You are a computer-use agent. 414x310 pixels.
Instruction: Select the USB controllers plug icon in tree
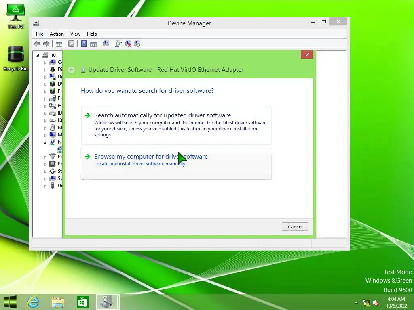[53, 186]
